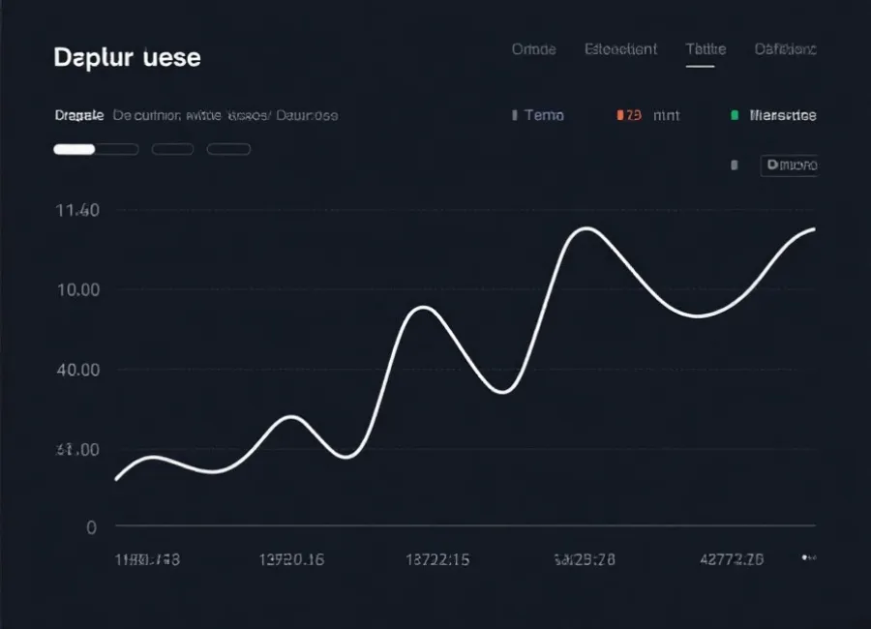The image size is (871, 629).
Task: Switch to the Oride tab
Action: [533, 48]
